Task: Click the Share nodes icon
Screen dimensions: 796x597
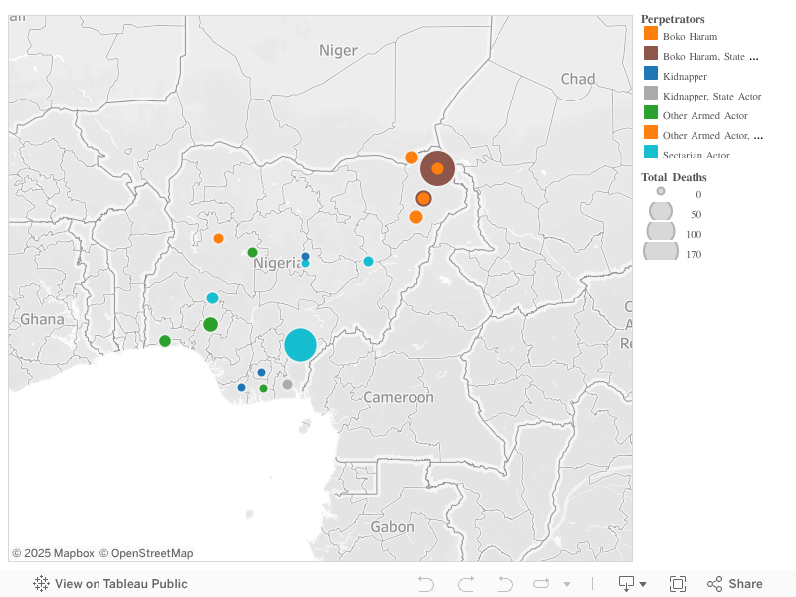Action: click(714, 583)
